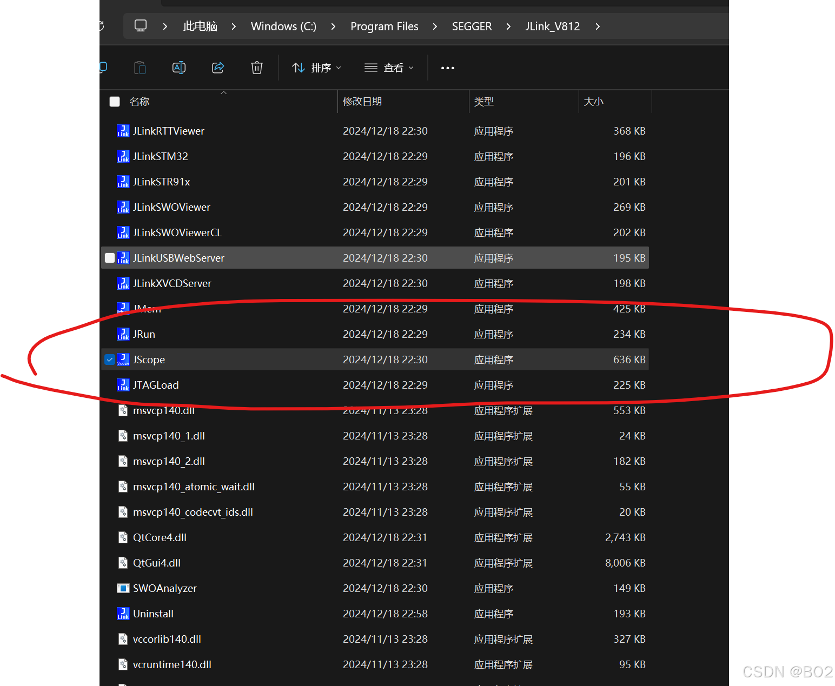Viewport: 835px width, 686px height.
Task: Click 2024/12/18 22:58 date of Uninstall
Action: tap(385, 614)
